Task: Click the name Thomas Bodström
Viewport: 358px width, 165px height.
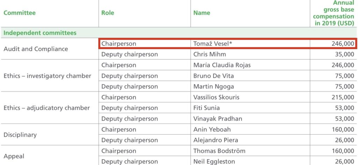Action: pyautogui.click(x=219, y=151)
